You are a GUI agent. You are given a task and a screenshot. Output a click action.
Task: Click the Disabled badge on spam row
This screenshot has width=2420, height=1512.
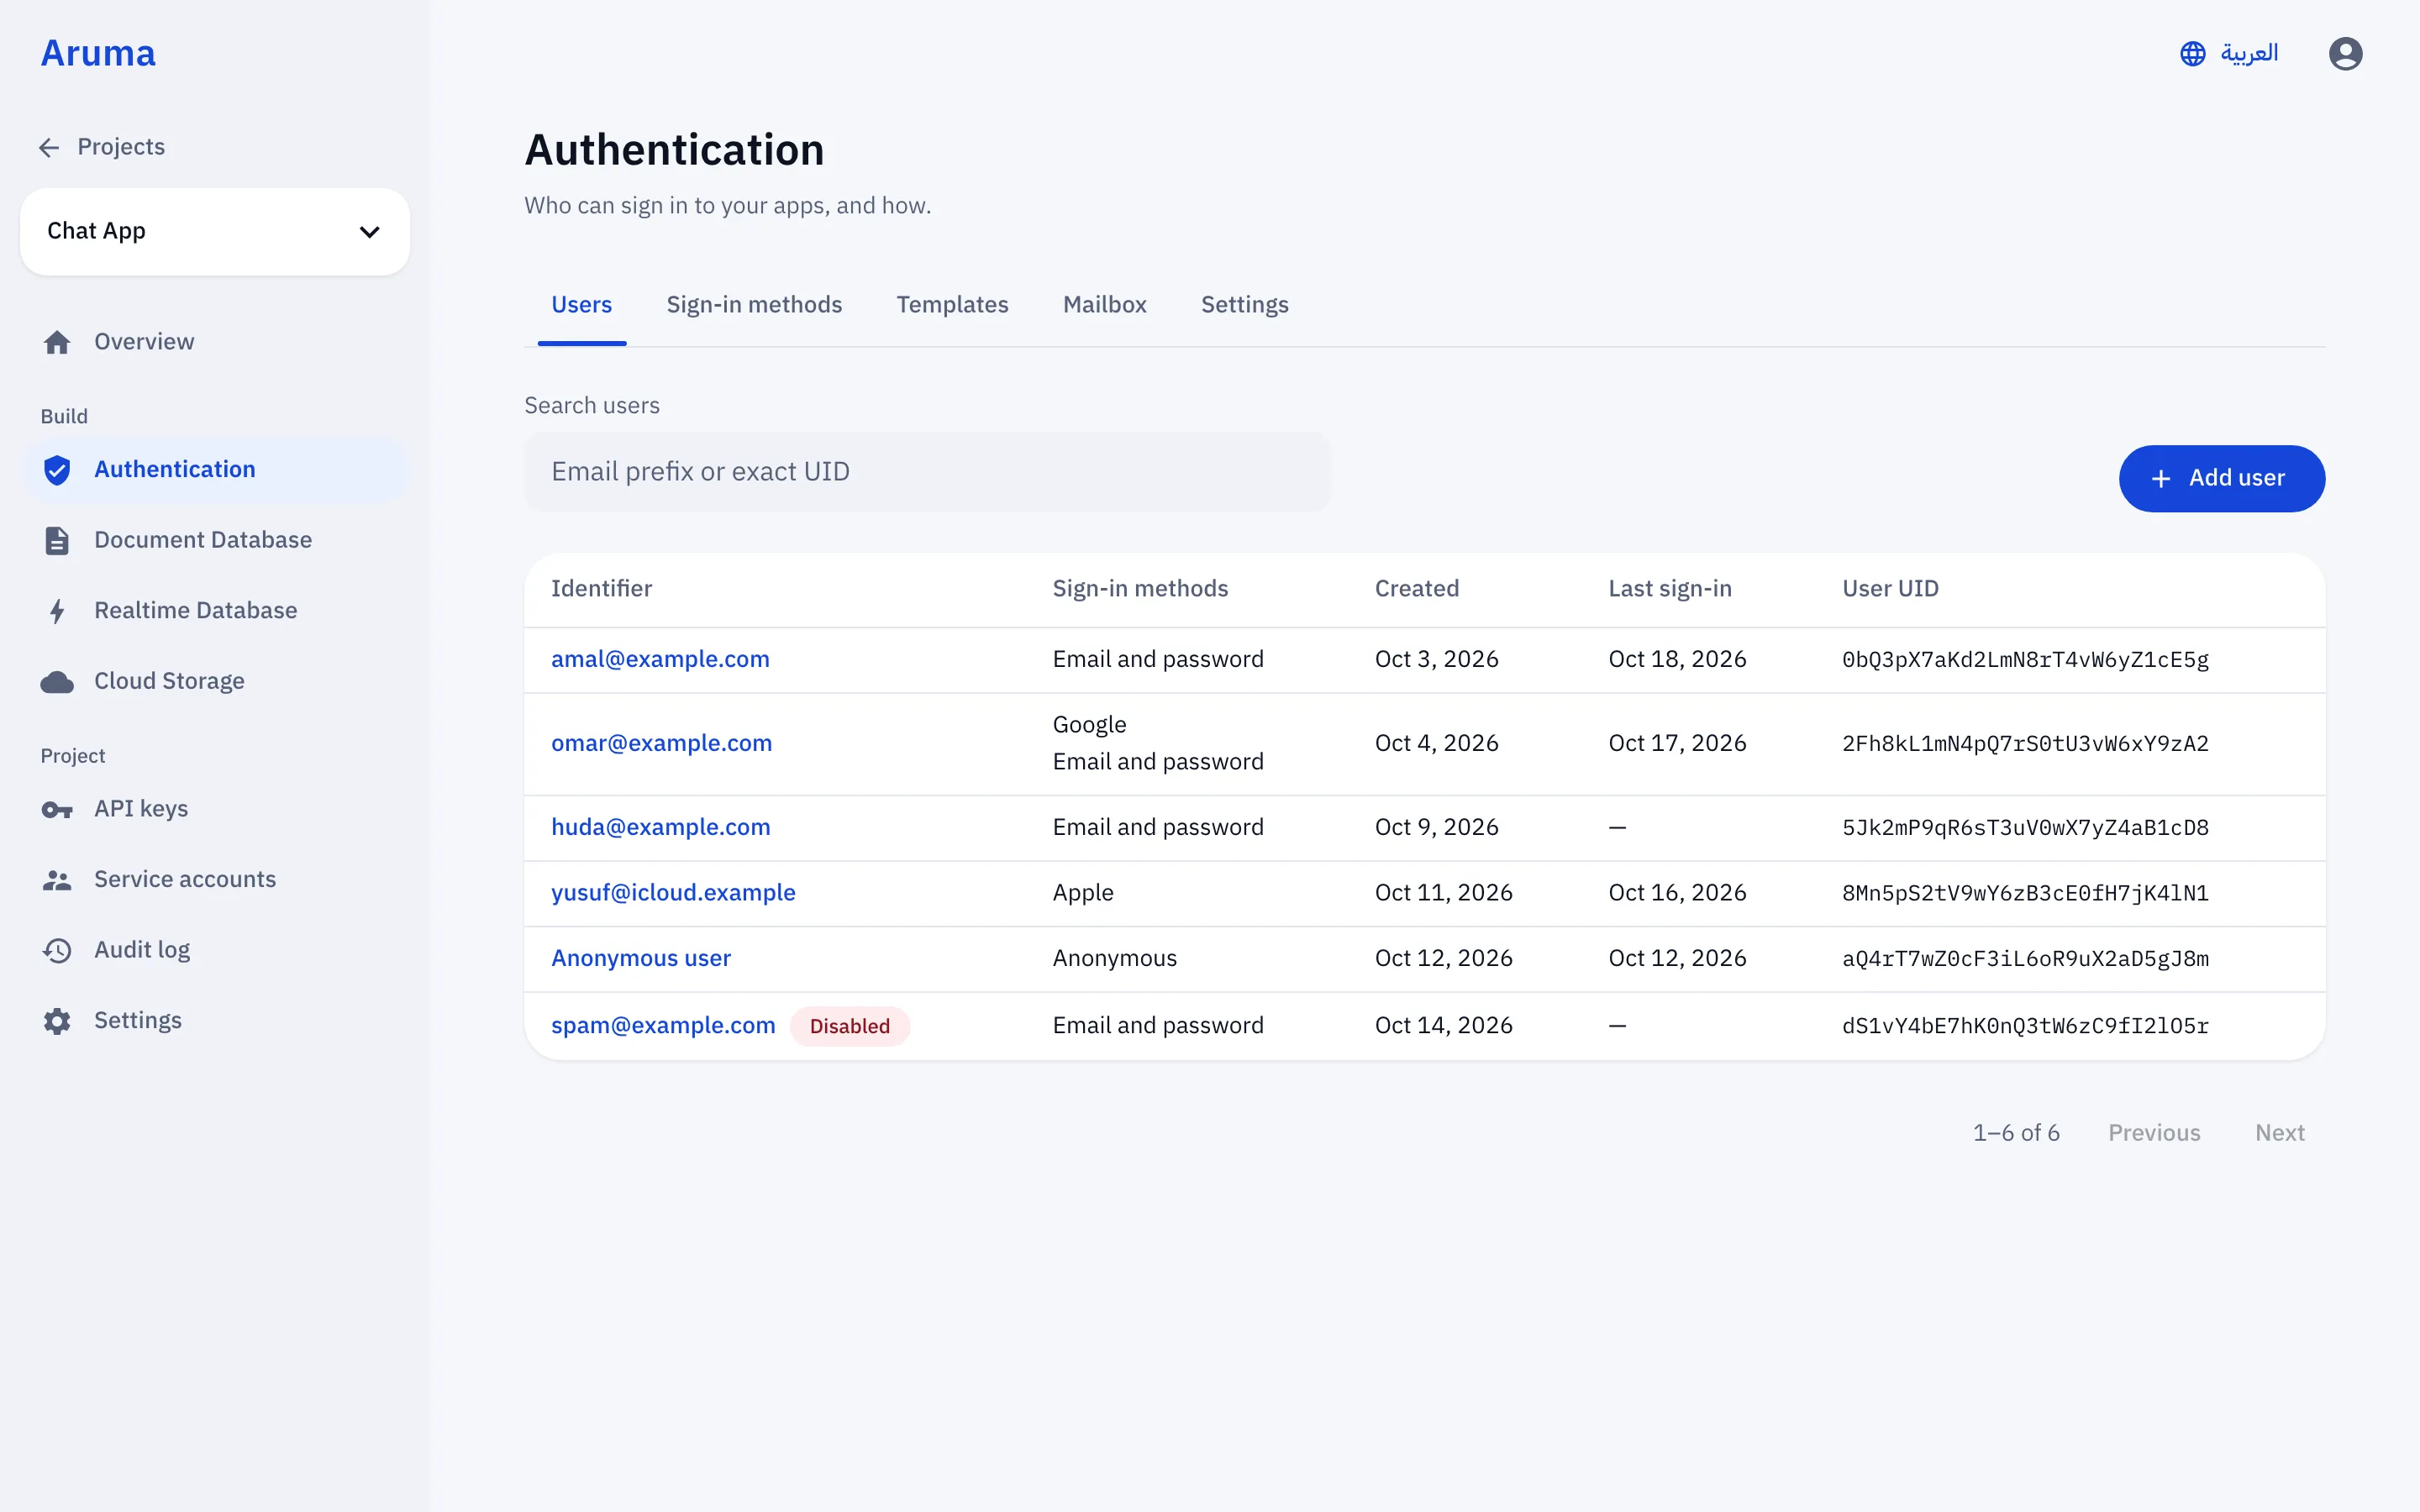click(849, 1027)
